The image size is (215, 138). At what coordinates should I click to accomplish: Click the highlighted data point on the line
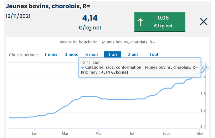206,68
